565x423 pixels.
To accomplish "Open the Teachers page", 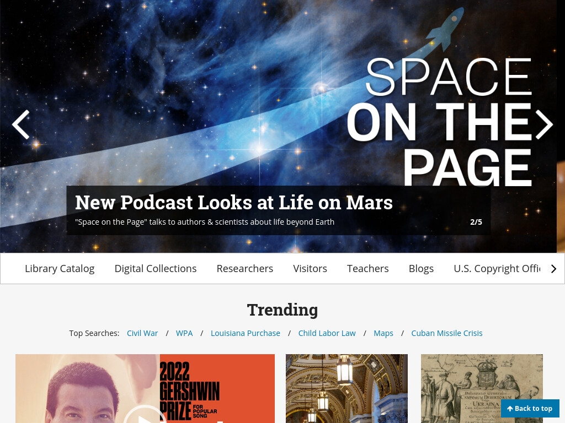I will pyautogui.click(x=367, y=269).
